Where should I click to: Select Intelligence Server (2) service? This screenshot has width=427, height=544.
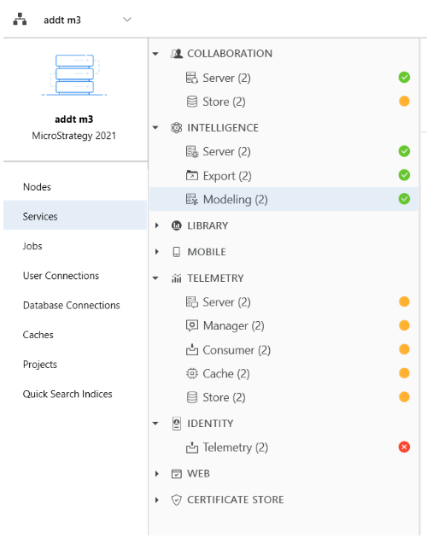pyautogui.click(x=284, y=152)
